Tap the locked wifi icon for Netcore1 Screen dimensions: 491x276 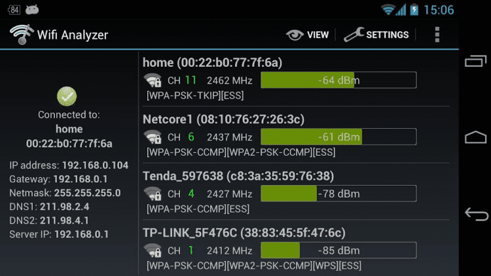tap(153, 137)
